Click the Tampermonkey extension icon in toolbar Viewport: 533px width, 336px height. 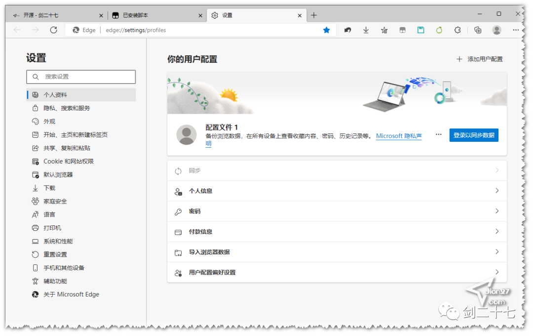pyautogui.click(x=403, y=30)
